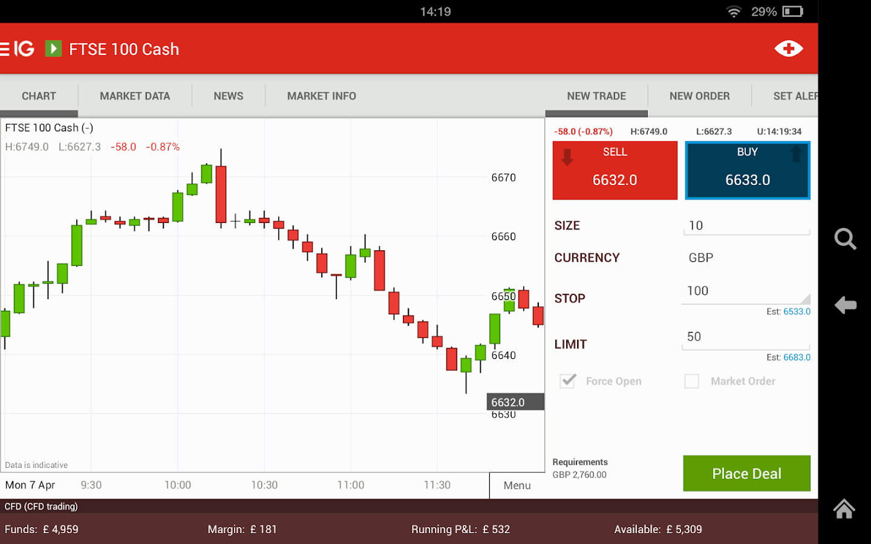Tap the 'CFD (CFD trading)' account label
Viewport: 871px width, 544px height.
pos(41,507)
